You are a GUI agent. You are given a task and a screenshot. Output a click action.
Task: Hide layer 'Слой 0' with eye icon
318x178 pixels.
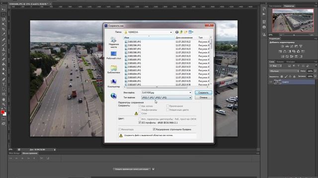pyautogui.click(x=271, y=82)
